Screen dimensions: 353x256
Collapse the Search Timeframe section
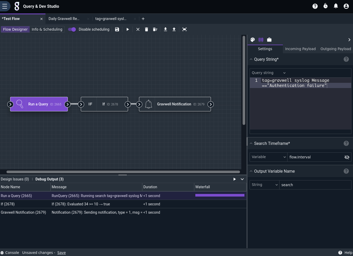pyautogui.click(x=251, y=144)
